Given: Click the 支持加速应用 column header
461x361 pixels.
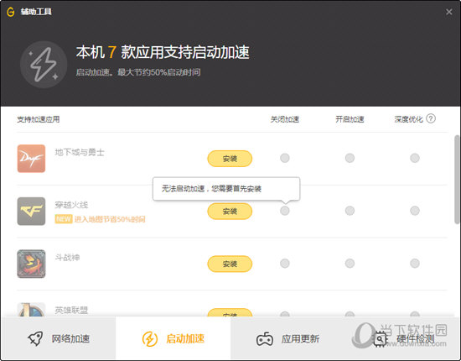Looking at the screenshot, I should (x=39, y=119).
